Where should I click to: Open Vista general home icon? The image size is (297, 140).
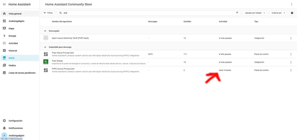click(4, 14)
